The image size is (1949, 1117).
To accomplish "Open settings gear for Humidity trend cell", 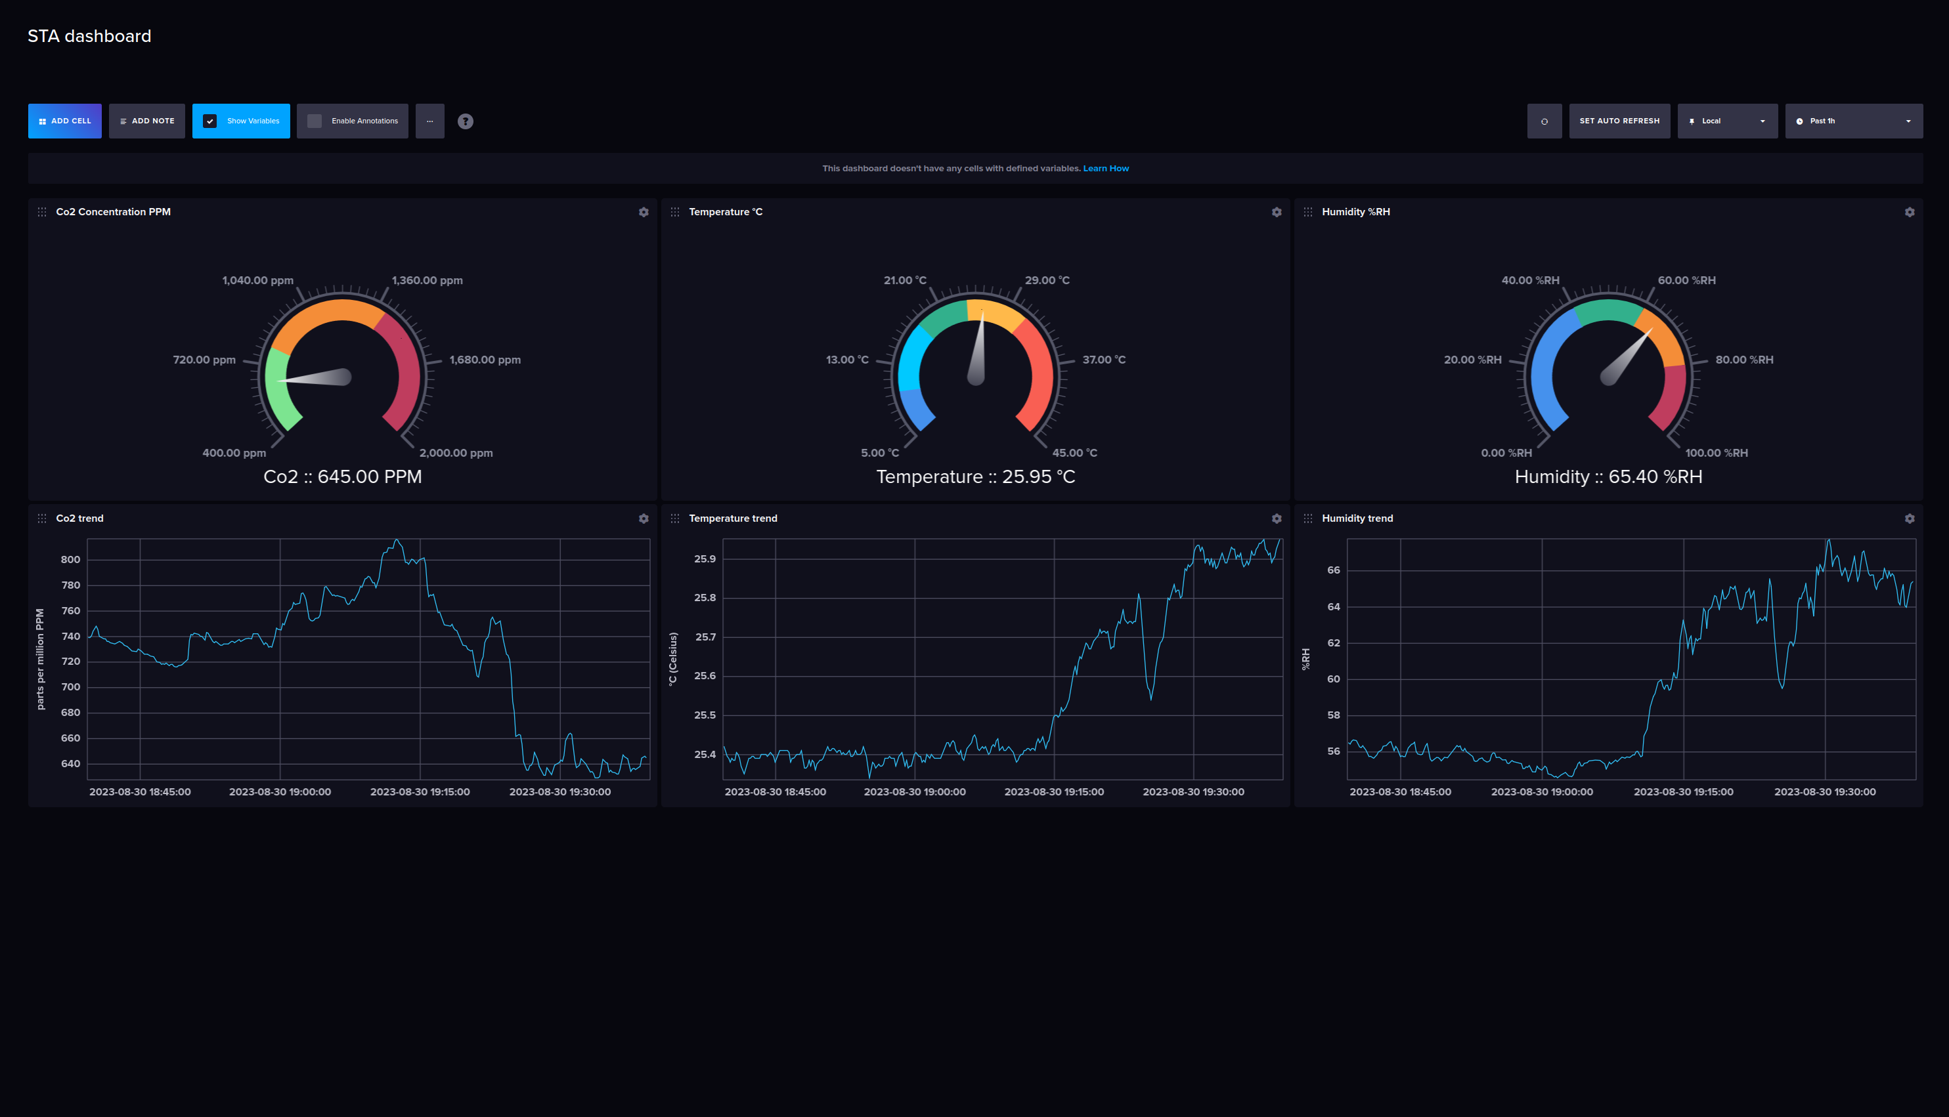I will (x=1909, y=518).
